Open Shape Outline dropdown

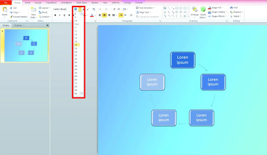(x=217, y=12)
